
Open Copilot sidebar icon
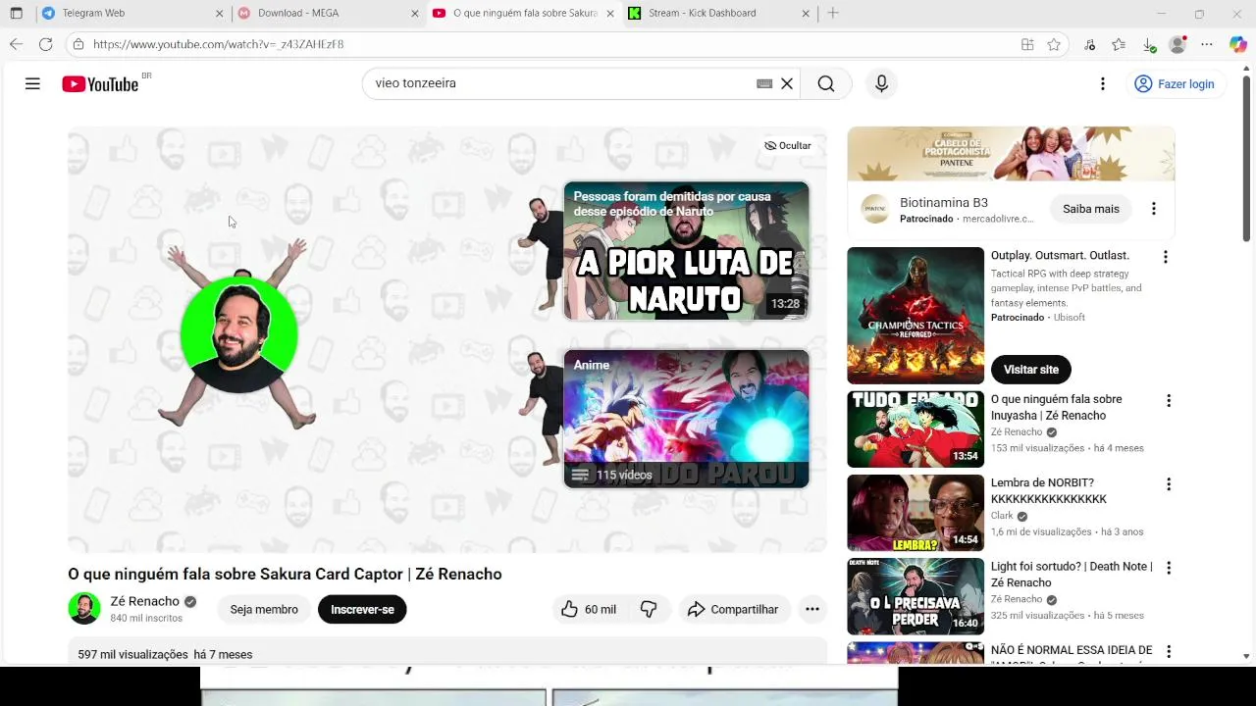[1237, 44]
